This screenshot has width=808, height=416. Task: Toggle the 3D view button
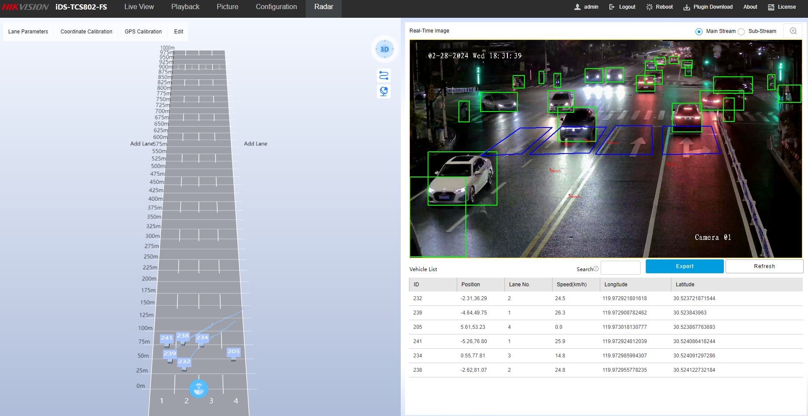384,49
